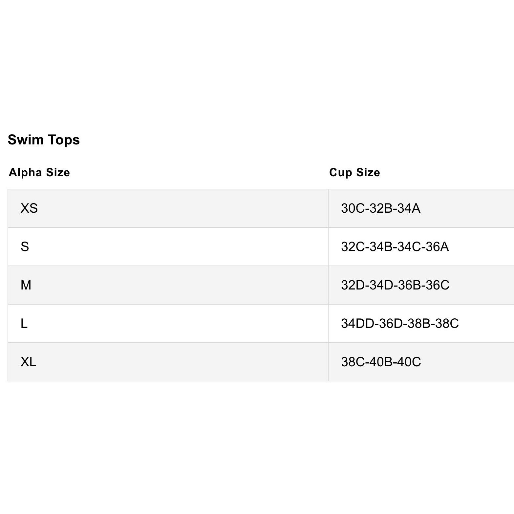This screenshot has width=514, height=514.
Task: Click the text 30C-32B-34A
Action: (x=381, y=208)
